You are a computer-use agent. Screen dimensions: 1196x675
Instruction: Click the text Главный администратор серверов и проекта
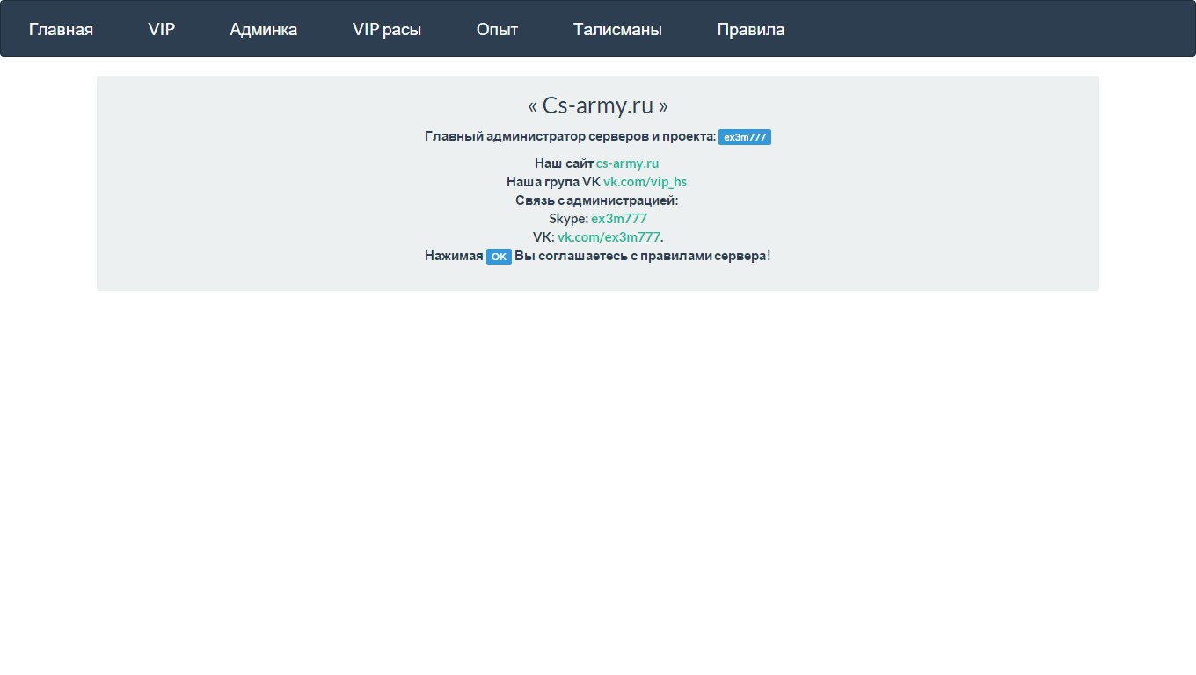click(x=570, y=136)
